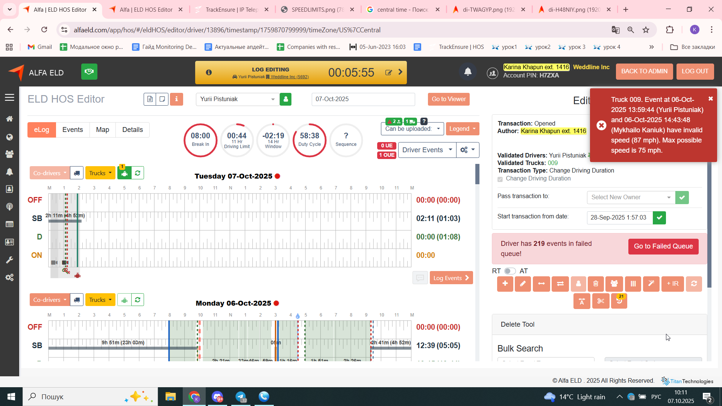The image size is (722, 406).
Task: Click the 07-Oct-2025 date field
Action: 363,99
